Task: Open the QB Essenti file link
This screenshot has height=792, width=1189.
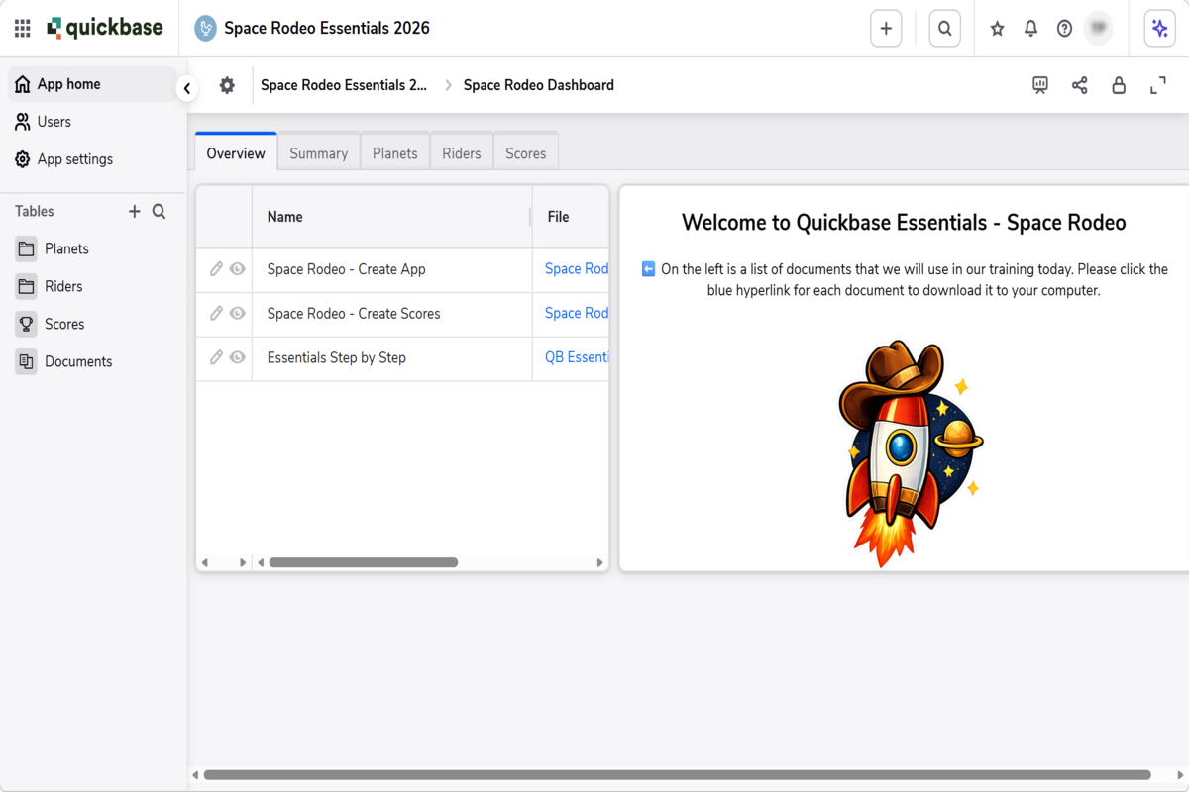Action: 577,357
